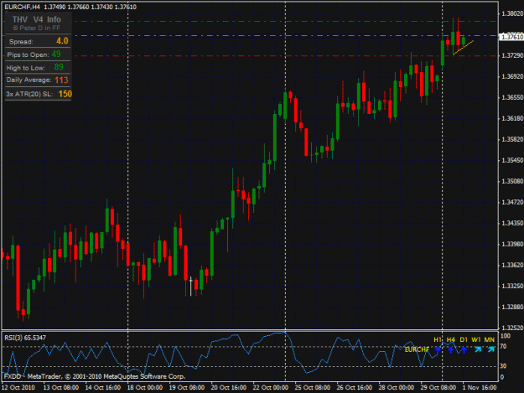Click the RSI scale value 30
Image resolution: width=524 pixels, height=393 pixels.
pyautogui.click(x=503, y=366)
